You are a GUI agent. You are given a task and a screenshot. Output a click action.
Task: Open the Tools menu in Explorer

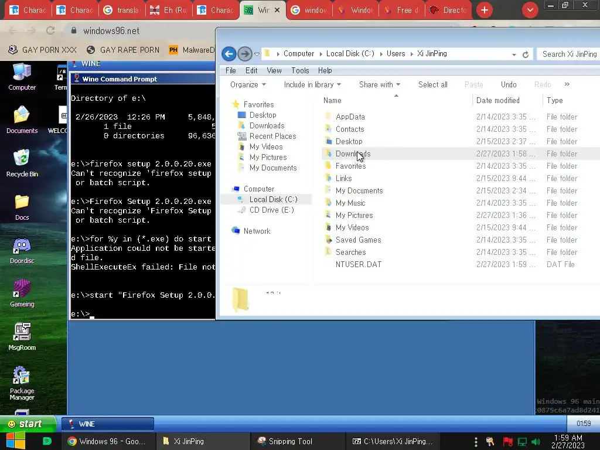300,70
